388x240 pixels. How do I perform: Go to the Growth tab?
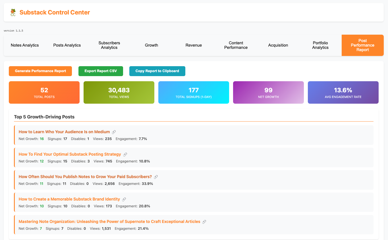(x=152, y=45)
